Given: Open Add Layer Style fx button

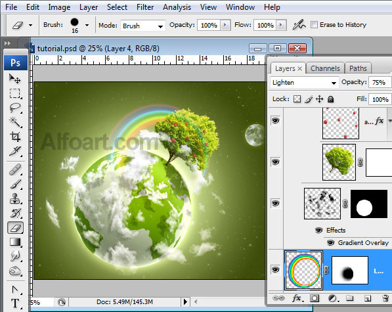Looking at the screenshot, I should pyautogui.click(x=297, y=298).
